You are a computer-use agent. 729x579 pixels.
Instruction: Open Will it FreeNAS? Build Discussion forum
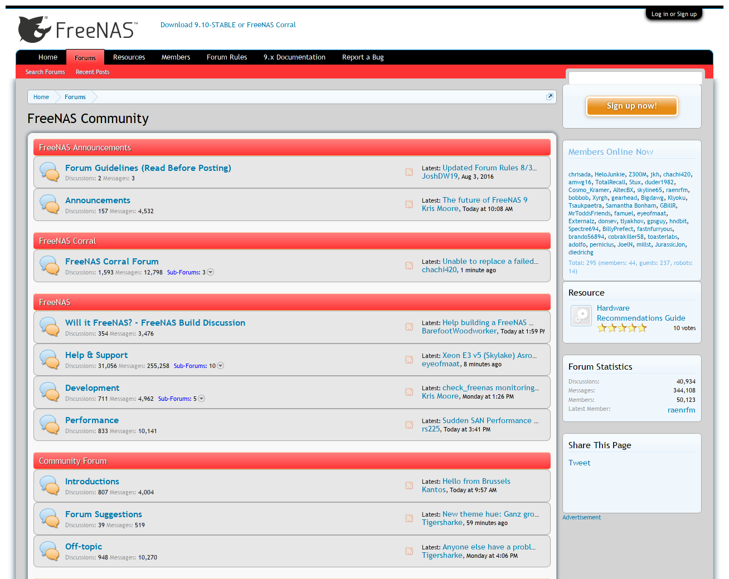(x=155, y=323)
